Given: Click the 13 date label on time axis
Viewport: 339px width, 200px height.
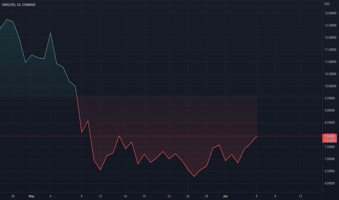Looking at the screenshot, I should (300, 196).
